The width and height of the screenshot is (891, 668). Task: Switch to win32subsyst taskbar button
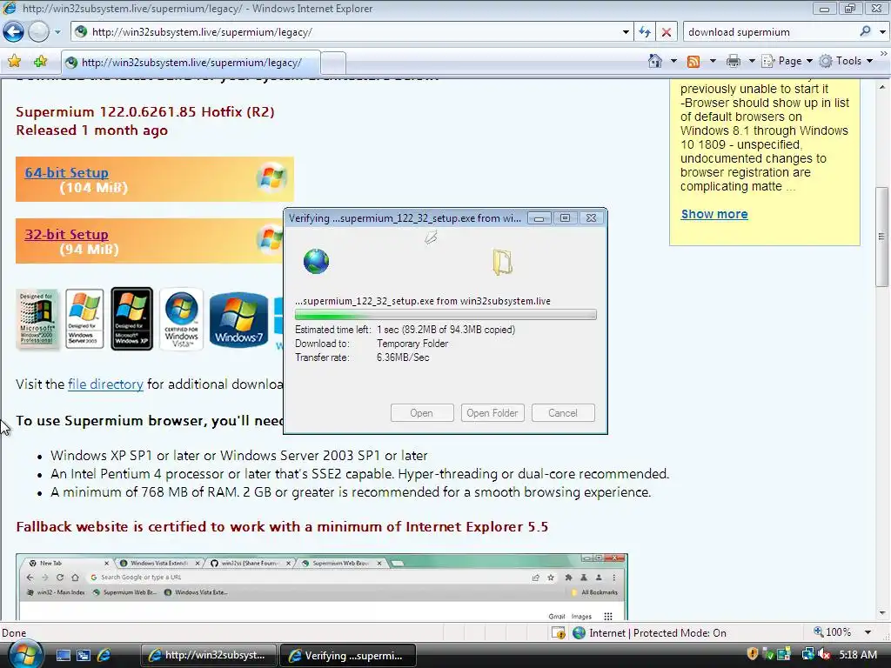(x=208, y=656)
